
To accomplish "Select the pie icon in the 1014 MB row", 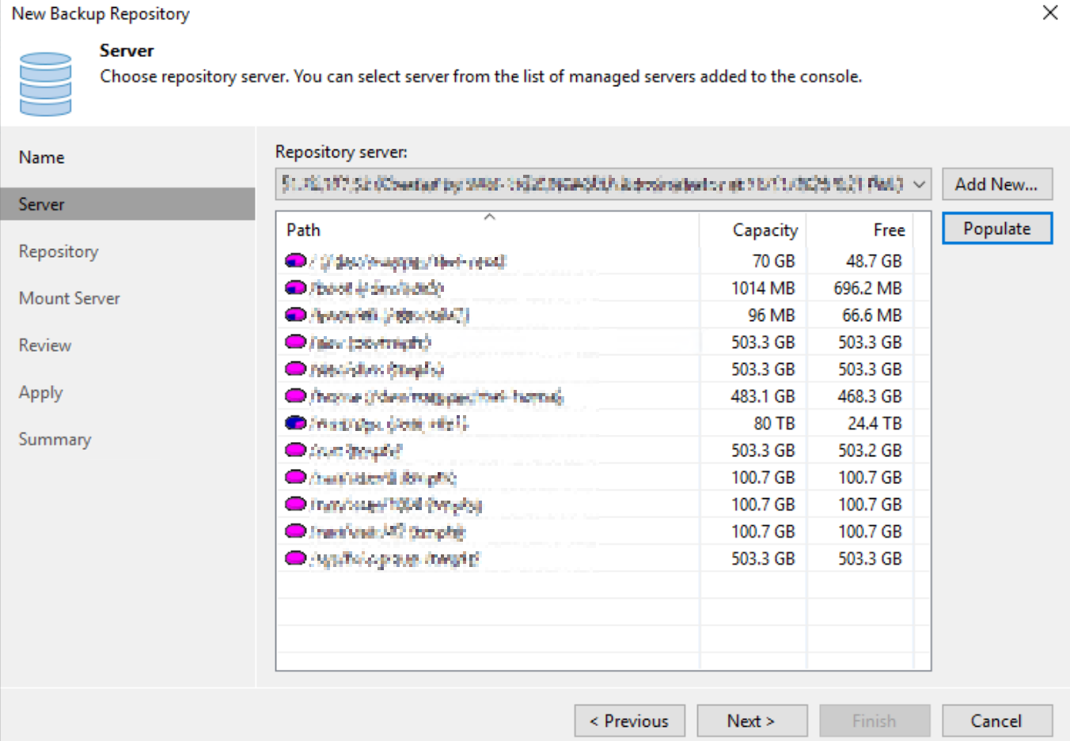I will (x=295, y=287).
